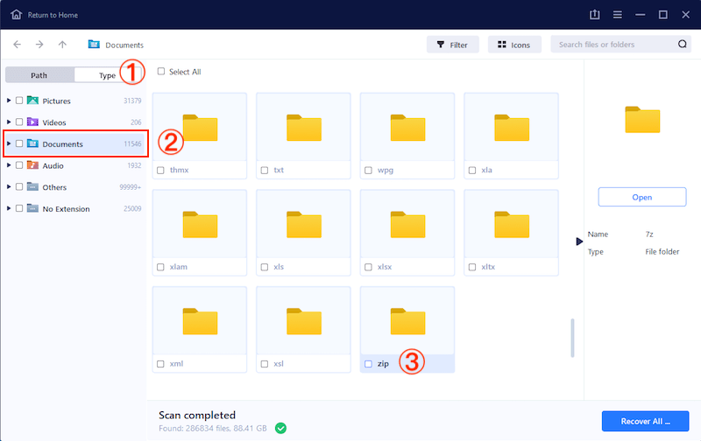Check the No Extension checkbox

tap(19, 208)
